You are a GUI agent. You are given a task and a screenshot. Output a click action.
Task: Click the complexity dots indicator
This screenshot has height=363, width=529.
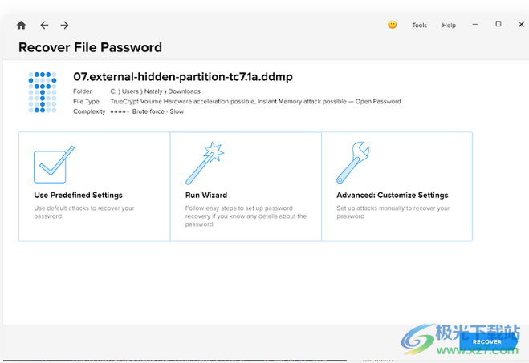coord(120,112)
